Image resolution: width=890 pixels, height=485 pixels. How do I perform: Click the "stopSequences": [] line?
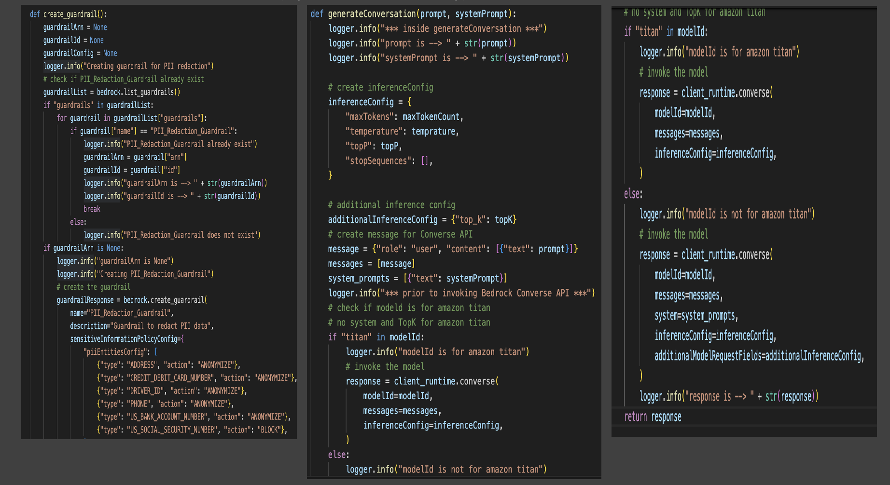(x=389, y=161)
